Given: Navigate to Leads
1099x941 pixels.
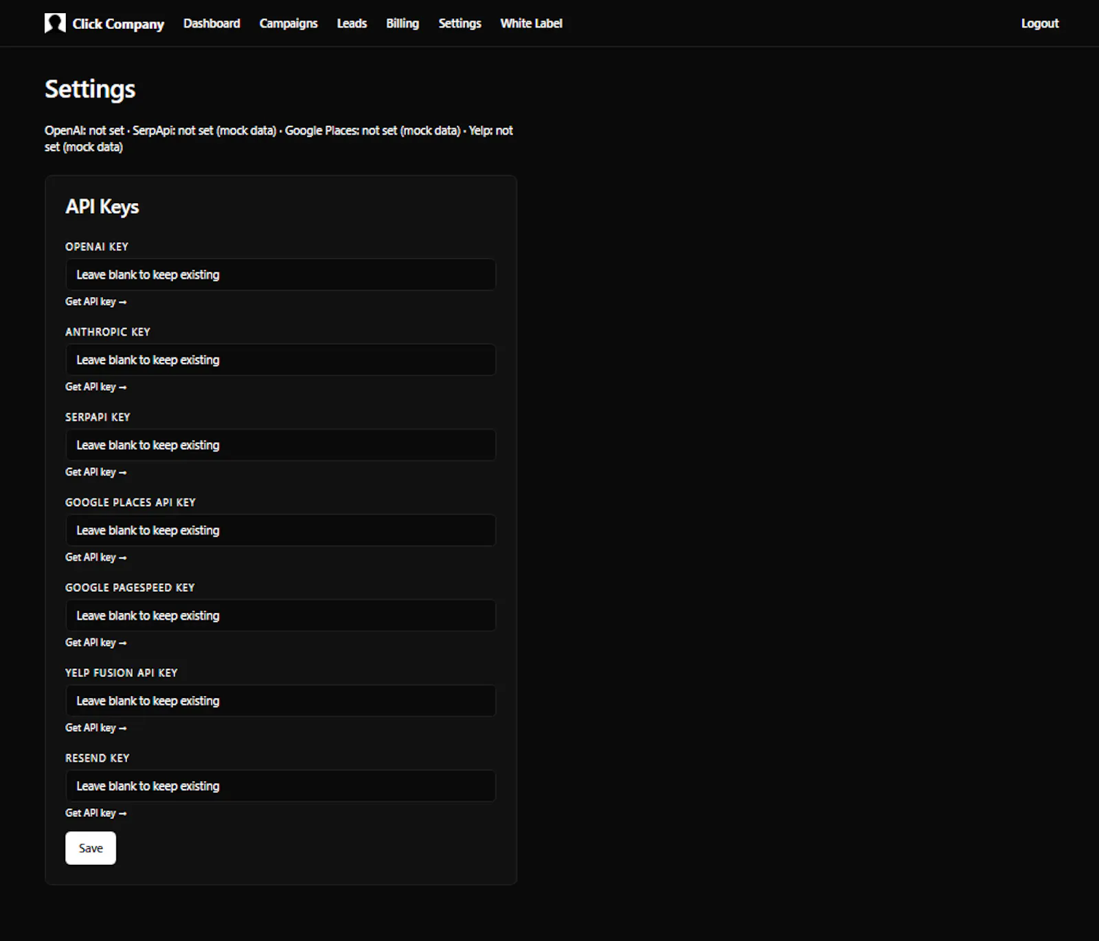Looking at the screenshot, I should [352, 23].
